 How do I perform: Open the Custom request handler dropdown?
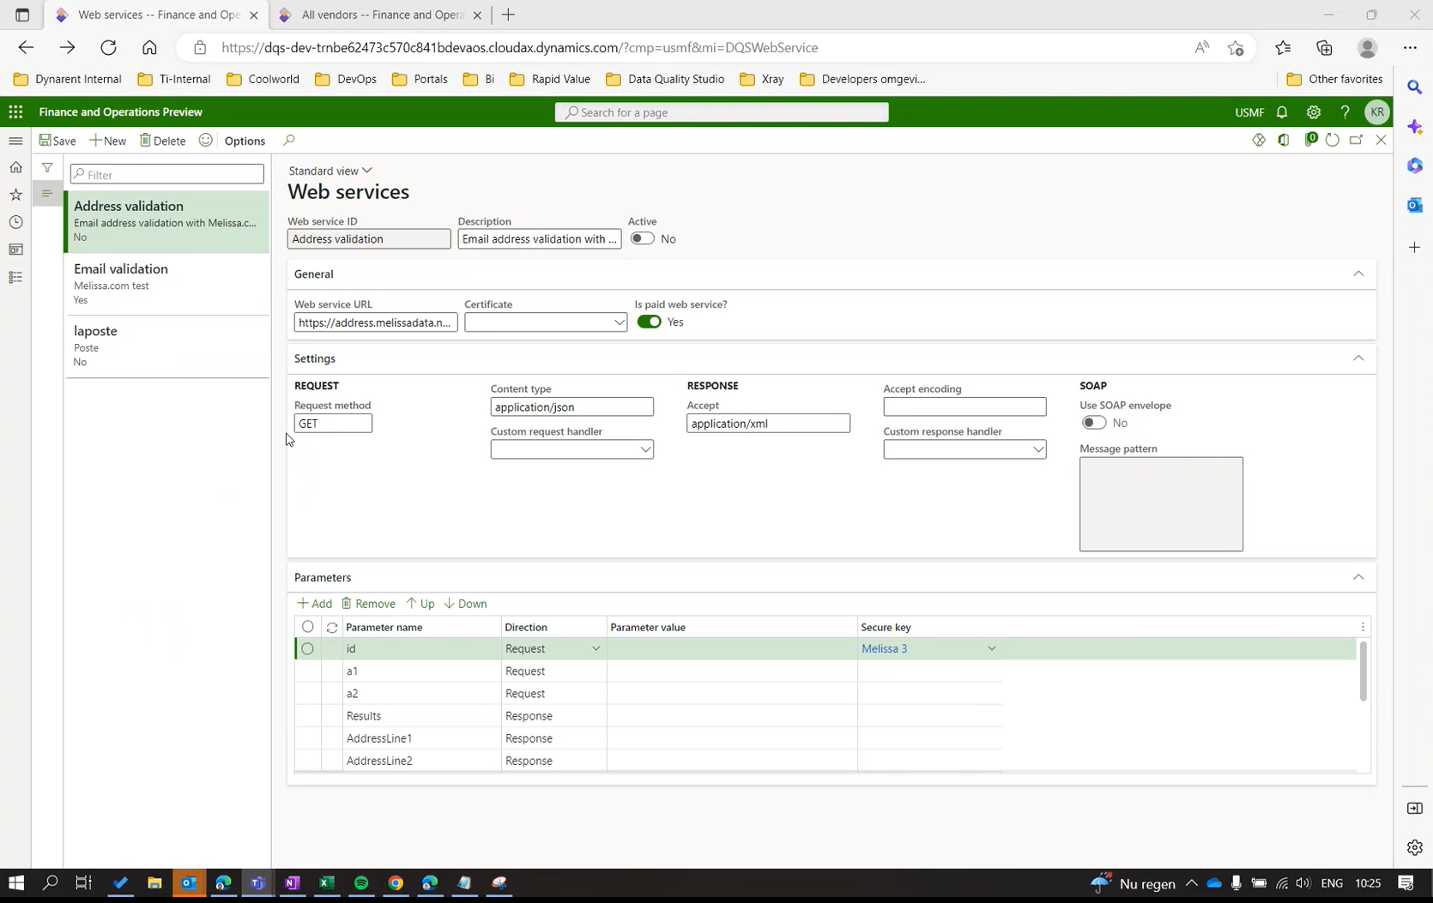tap(645, 449)
